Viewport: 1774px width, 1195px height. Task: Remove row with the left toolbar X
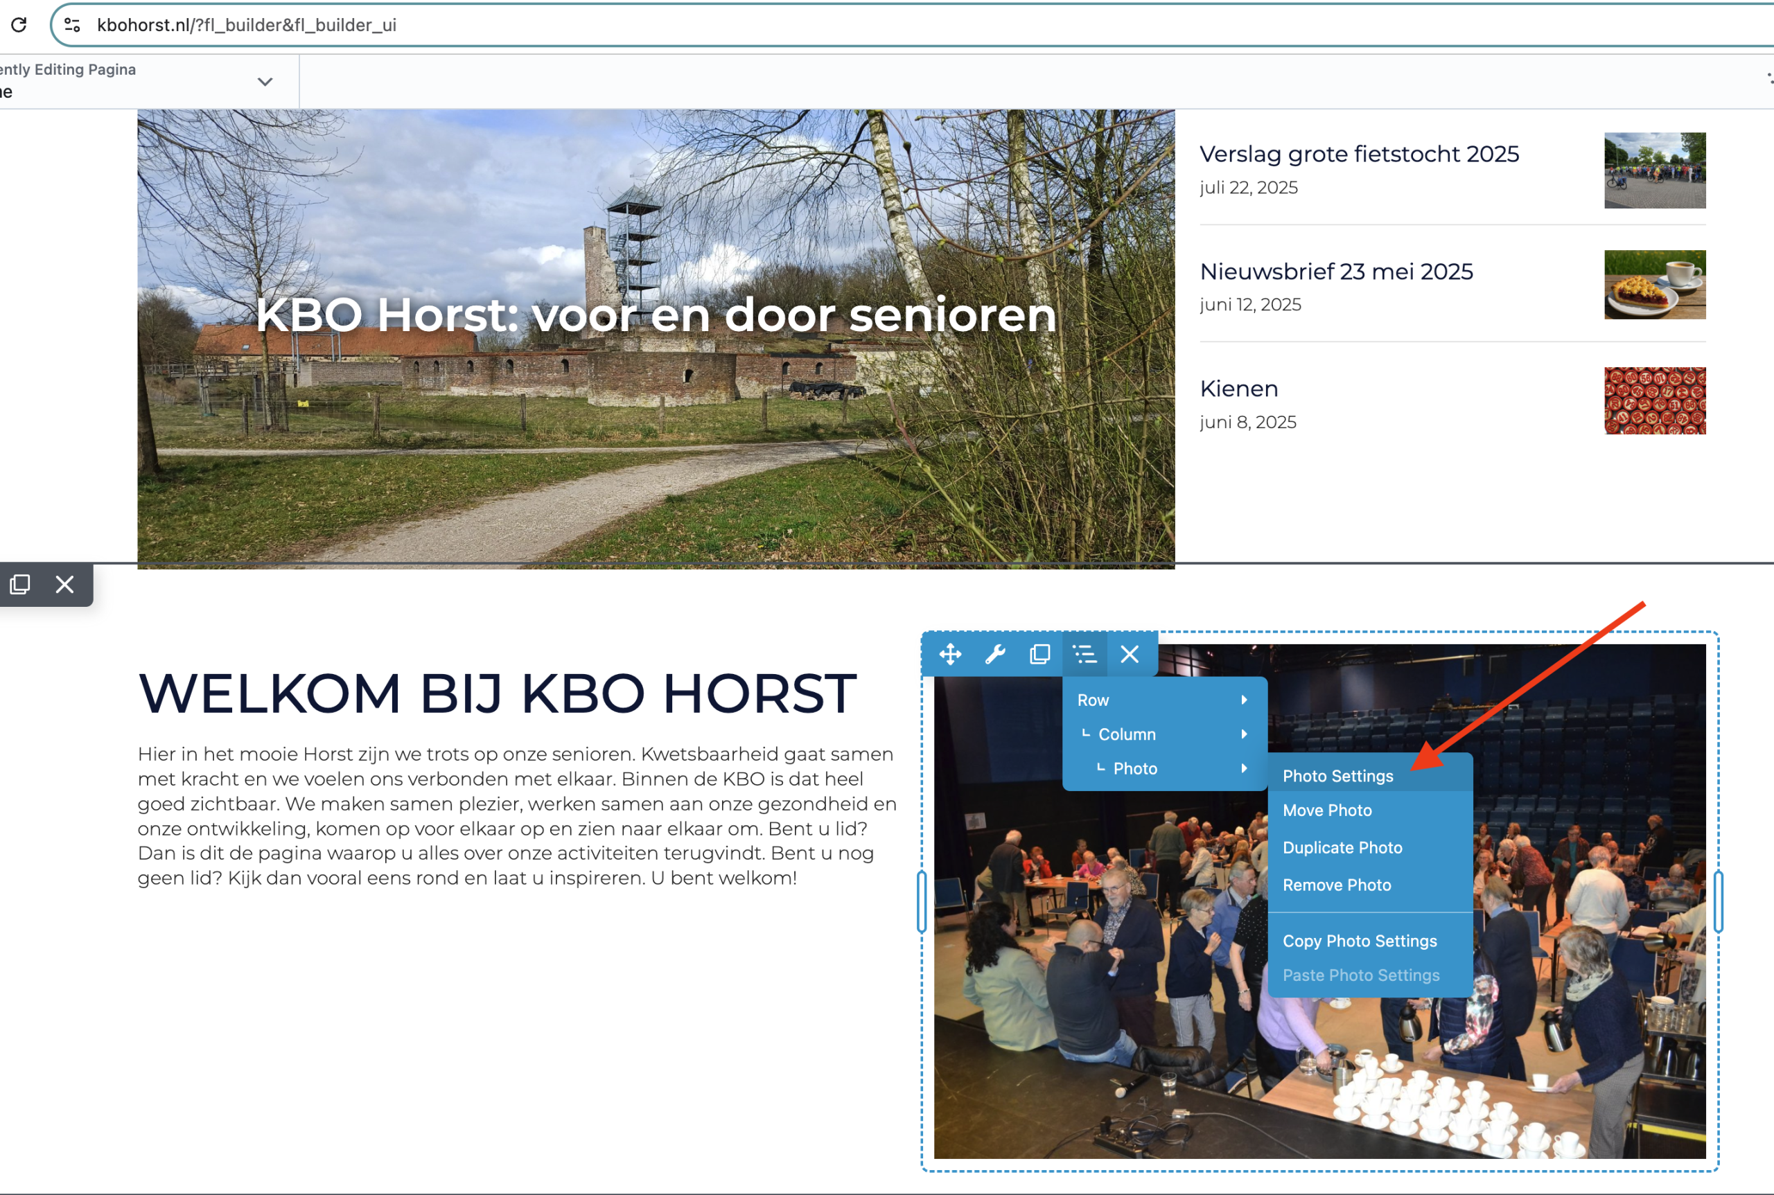pos(65,585)
